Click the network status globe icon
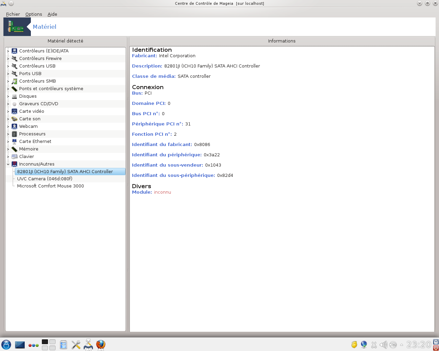The width and height of the screenshot is (439, 351). pos(364,344)
